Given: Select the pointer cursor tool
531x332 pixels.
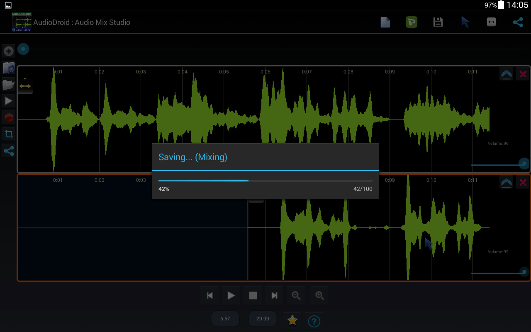Looking at the screenshot, I should [x=465, y=22].
